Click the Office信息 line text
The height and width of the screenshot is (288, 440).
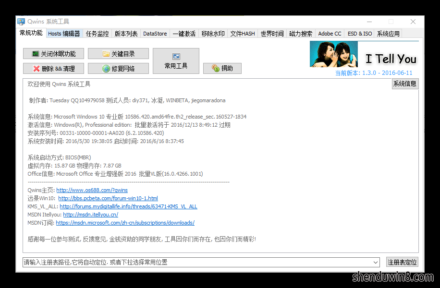(115, 174)
